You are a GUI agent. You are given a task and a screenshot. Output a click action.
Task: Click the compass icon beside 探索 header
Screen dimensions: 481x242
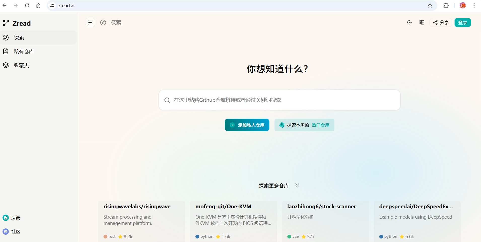(x=103, y=23)
